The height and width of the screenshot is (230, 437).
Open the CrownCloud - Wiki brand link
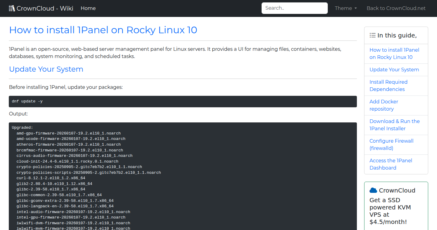tap(41, 8)
